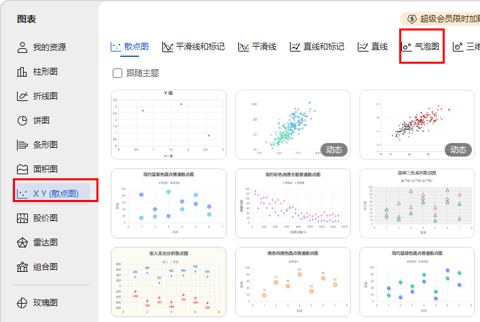Screen dimensions: 480x322
Task: Select the 平滑线 tab
Action: coord(257,47)
